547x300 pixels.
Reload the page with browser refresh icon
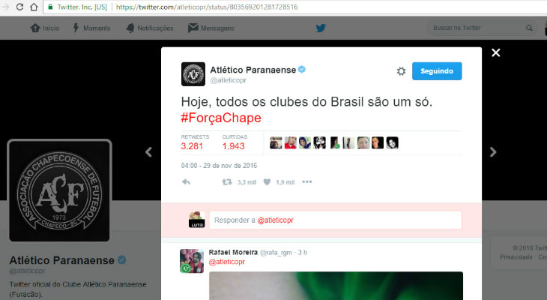click(x=20, y=7)
